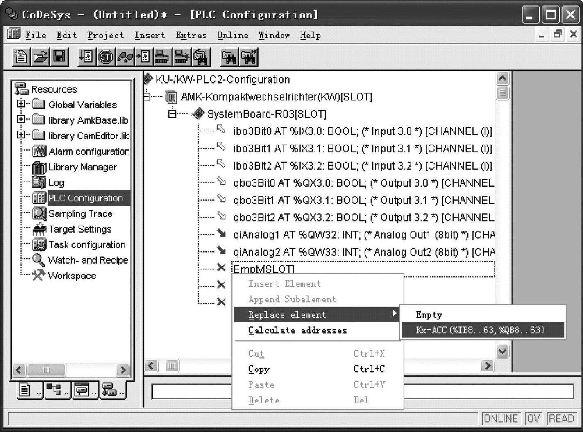The width and height of the screenshot is (583, 432).
Task: Open Watch- and Recipe manager
Action: click(88, 260)
